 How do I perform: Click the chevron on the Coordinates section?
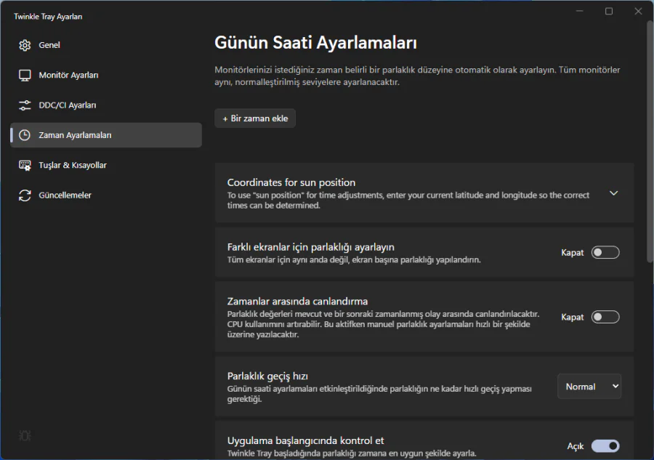613,193
